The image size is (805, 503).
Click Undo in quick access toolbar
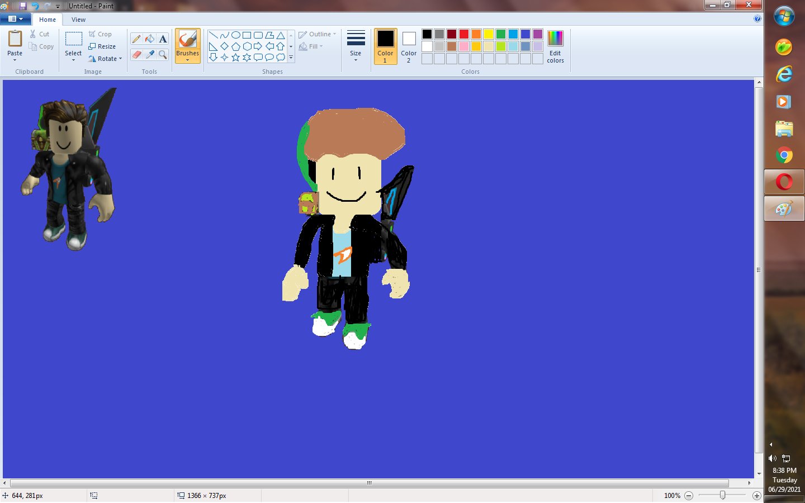click(x=35, y=6)
